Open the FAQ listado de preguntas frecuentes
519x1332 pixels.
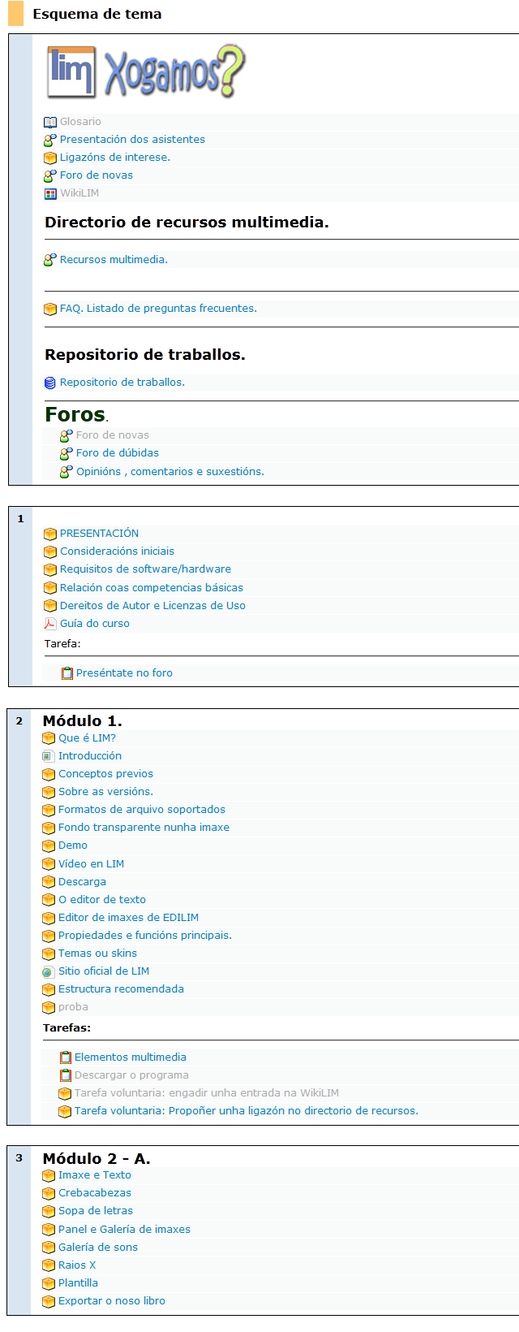(x=158, y=309)
